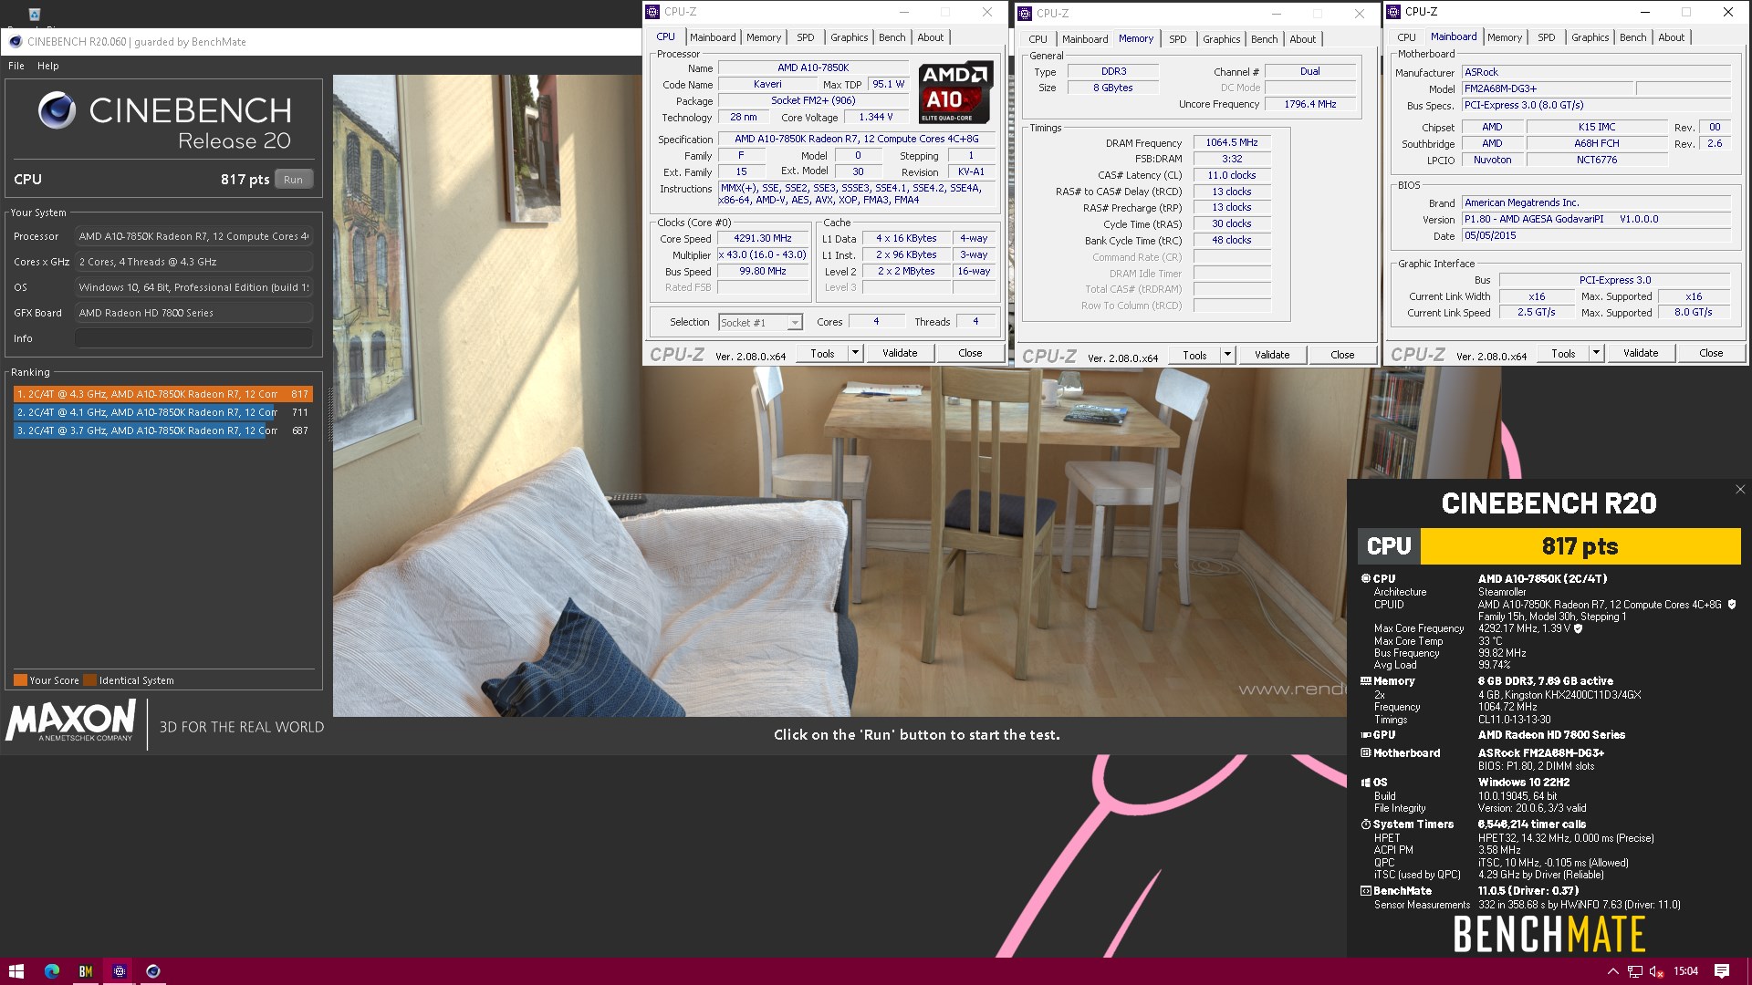Click into the Info field under Your System

pyautogui.click(x=193, y=338)
